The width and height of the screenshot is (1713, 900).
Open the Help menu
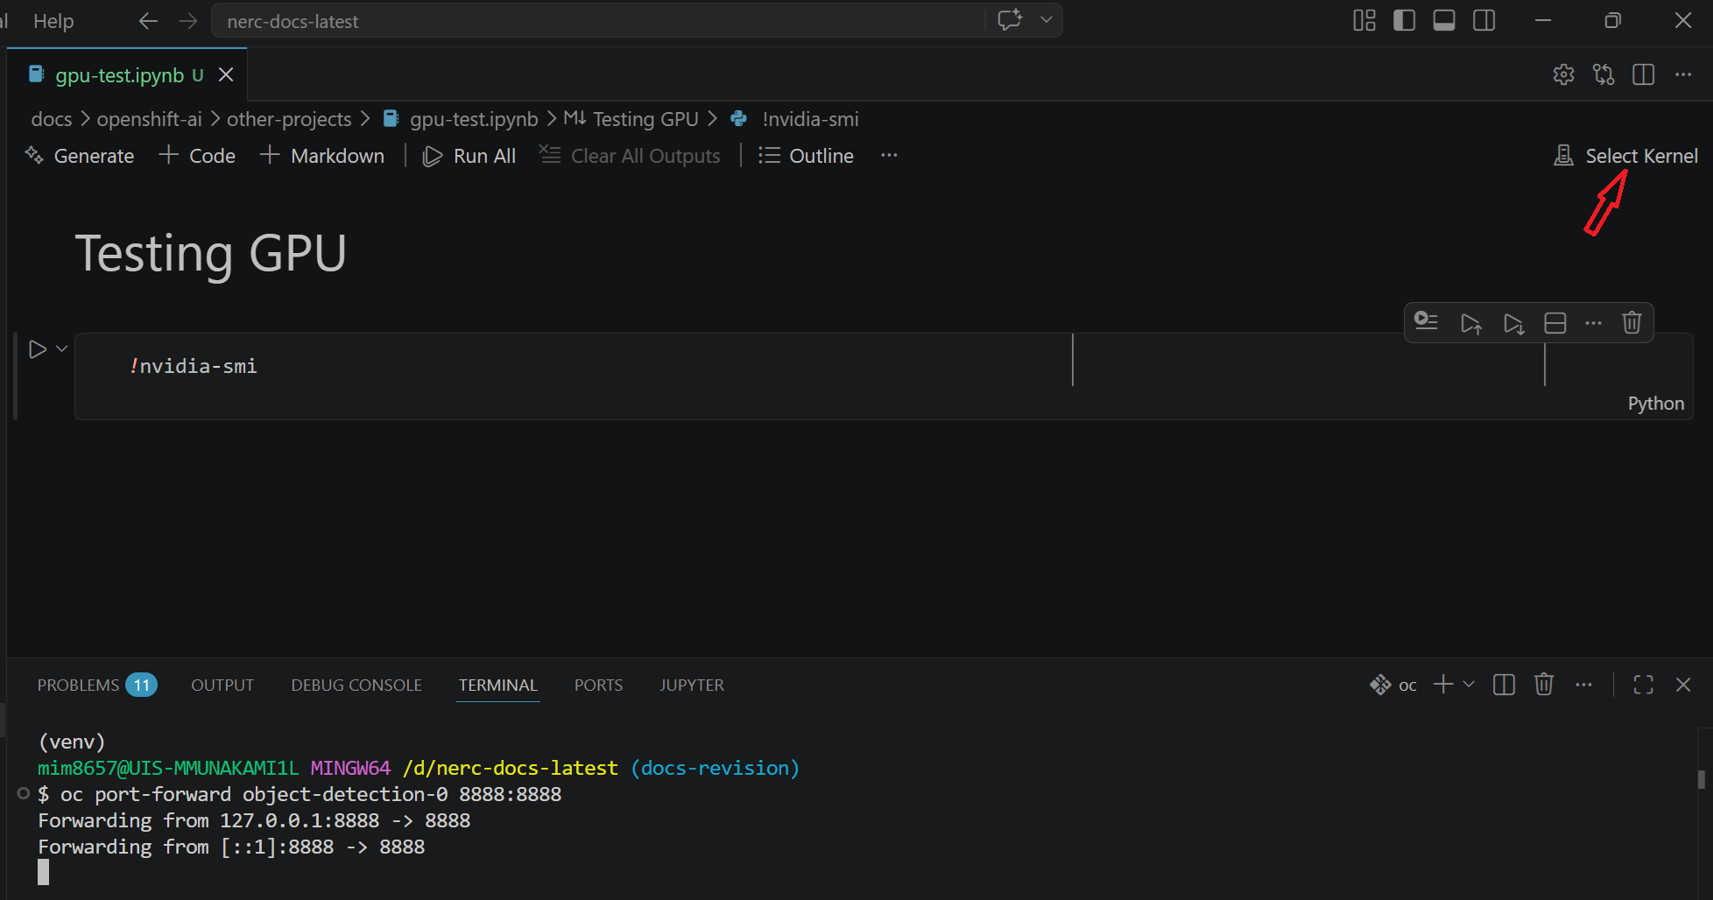coord(53,21)
